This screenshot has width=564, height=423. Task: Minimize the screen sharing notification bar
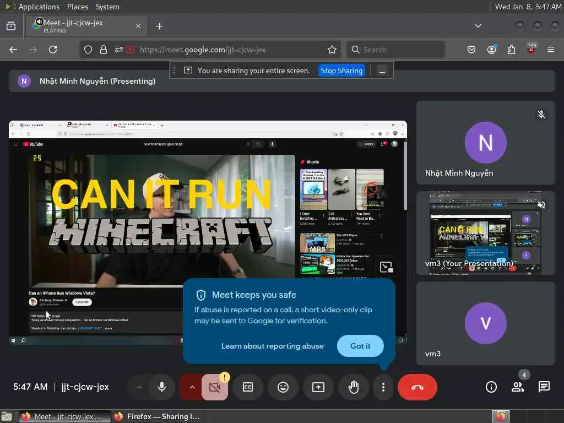382,71
